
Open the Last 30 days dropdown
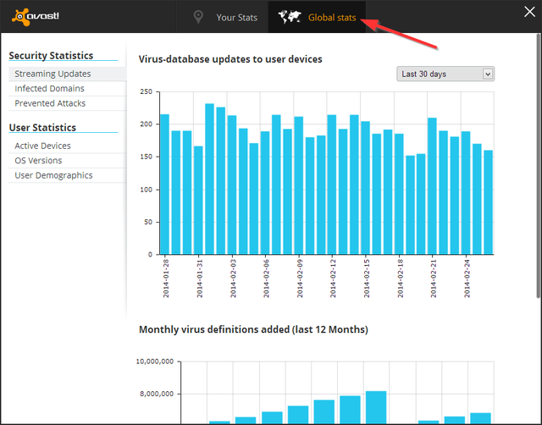445,74
